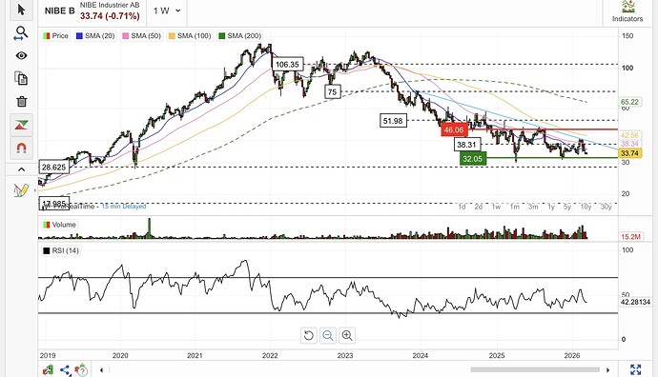This screenshot has width=658, height=377.
Task: Select the 2d time range
Action: click(x=479, y=207)
